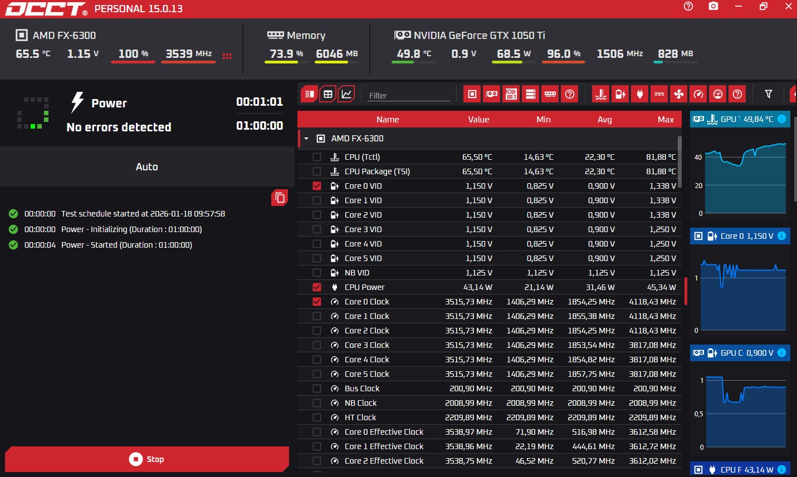Open info for the GPU 0,900 V graph

(x=781, y=353)
